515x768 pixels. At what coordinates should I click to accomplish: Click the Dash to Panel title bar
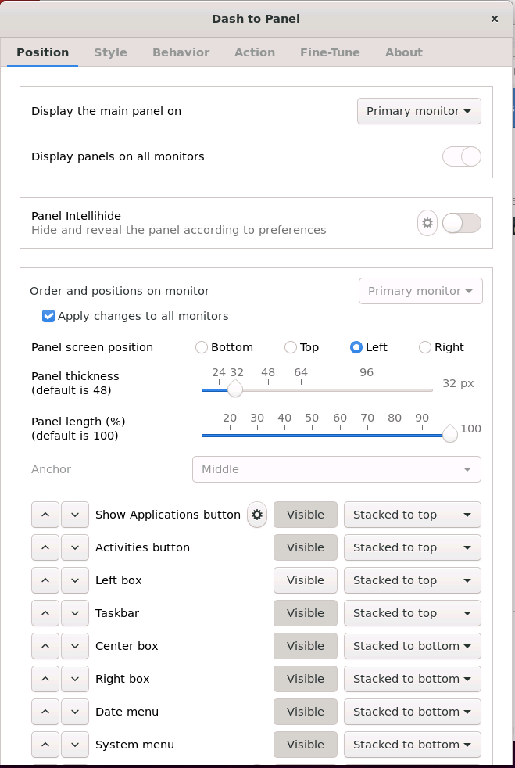(x=256, y=19)
